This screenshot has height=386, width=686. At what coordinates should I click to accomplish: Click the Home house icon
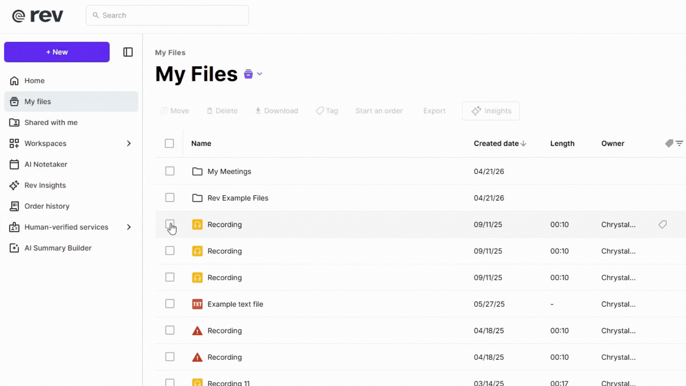click(14, 81)
